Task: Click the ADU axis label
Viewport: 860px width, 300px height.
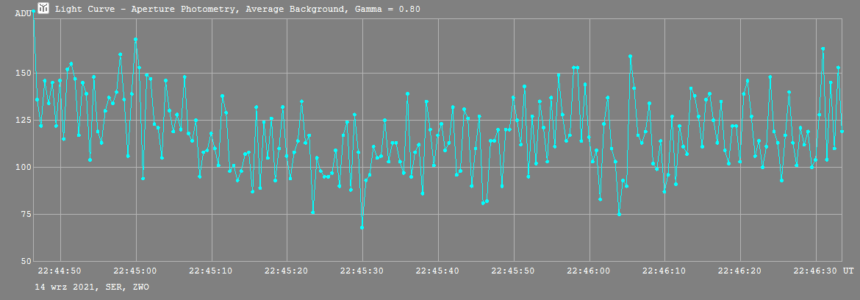Action: click(23, 13)
